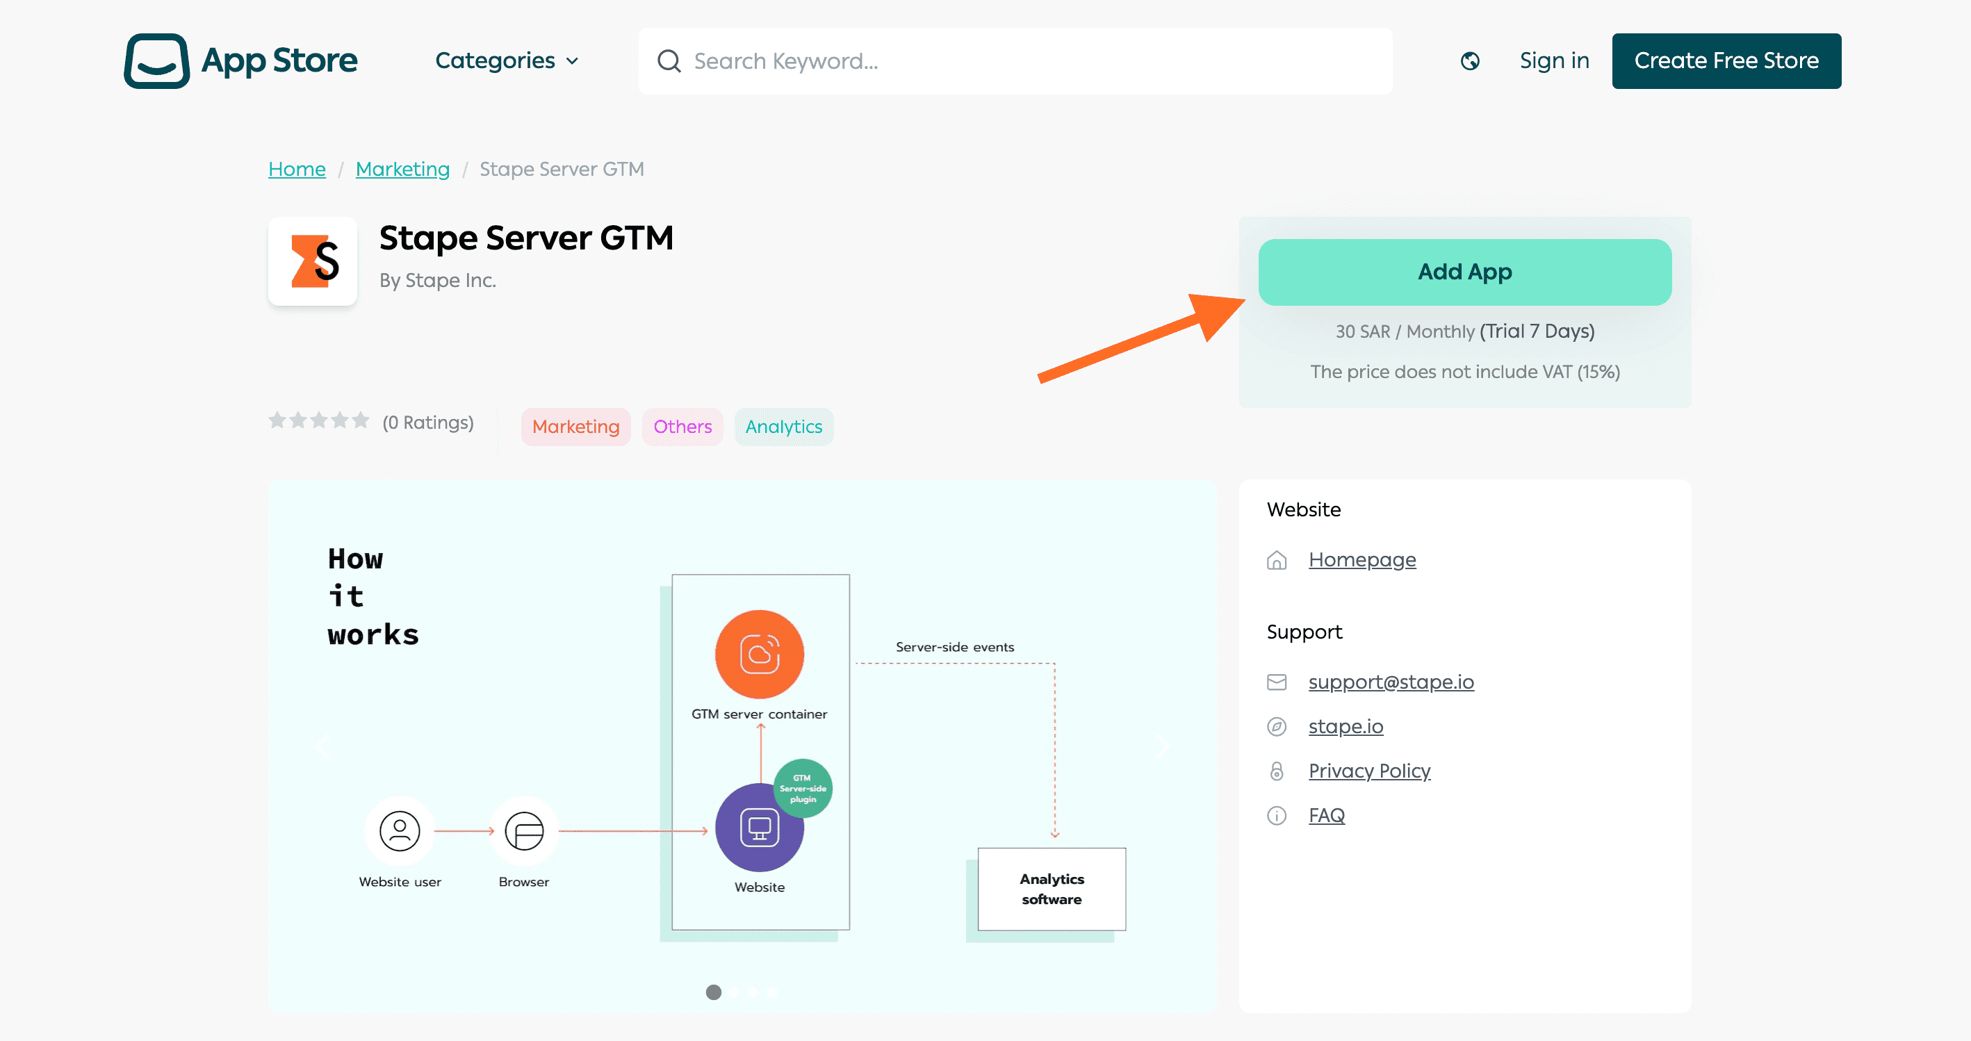Click the Create Free Store button

(1726, 60)
